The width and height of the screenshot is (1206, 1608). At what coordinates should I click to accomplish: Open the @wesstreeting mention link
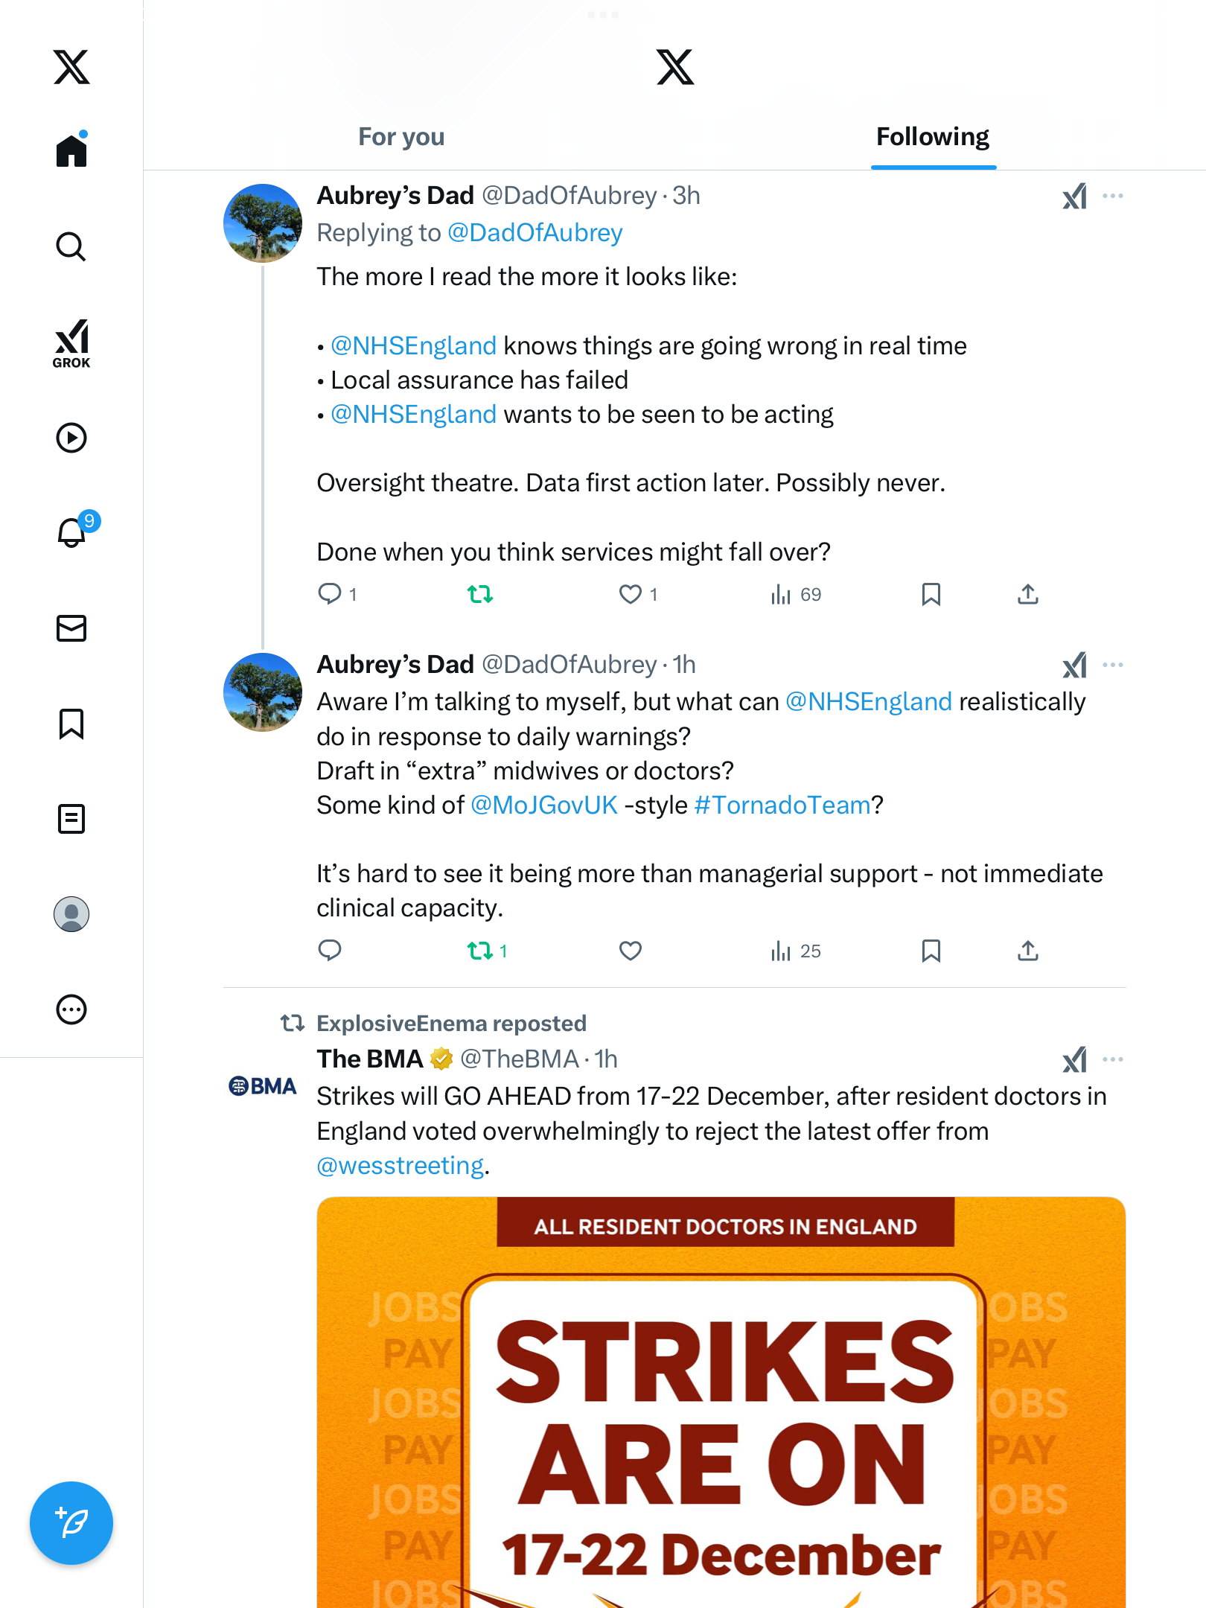[x=401, y=1165]
